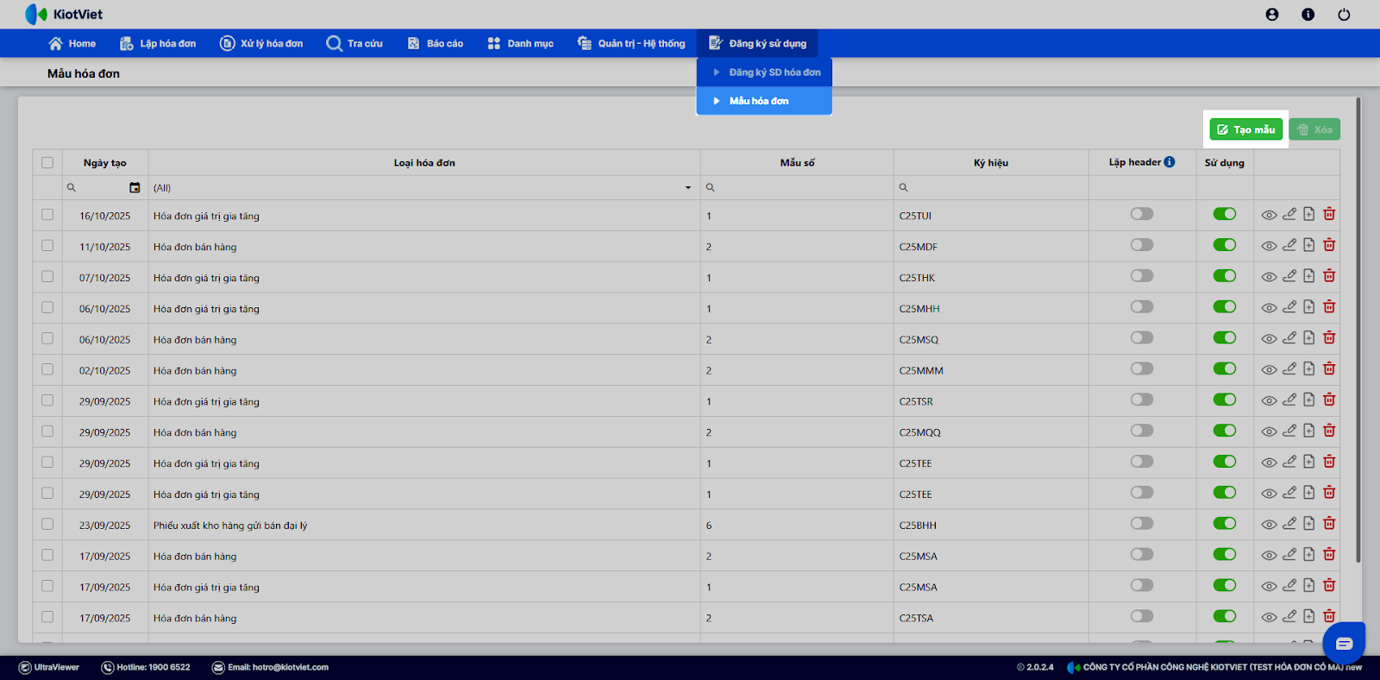Turn off Sử dụng for C25BHH
Viewport: 1380px width, 680px height.
click(x=1225, y=524)
